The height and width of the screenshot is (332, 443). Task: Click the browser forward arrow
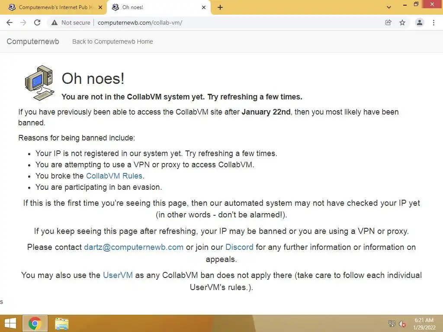(x=23, y=22)
